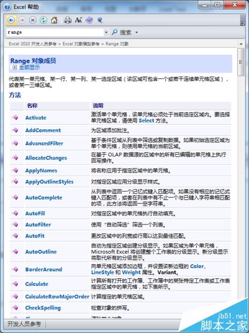Click the method icon beside AutoComplete
Image resolution: width=249 pixels, height=333 pixels.
click(x=15, y=198)
